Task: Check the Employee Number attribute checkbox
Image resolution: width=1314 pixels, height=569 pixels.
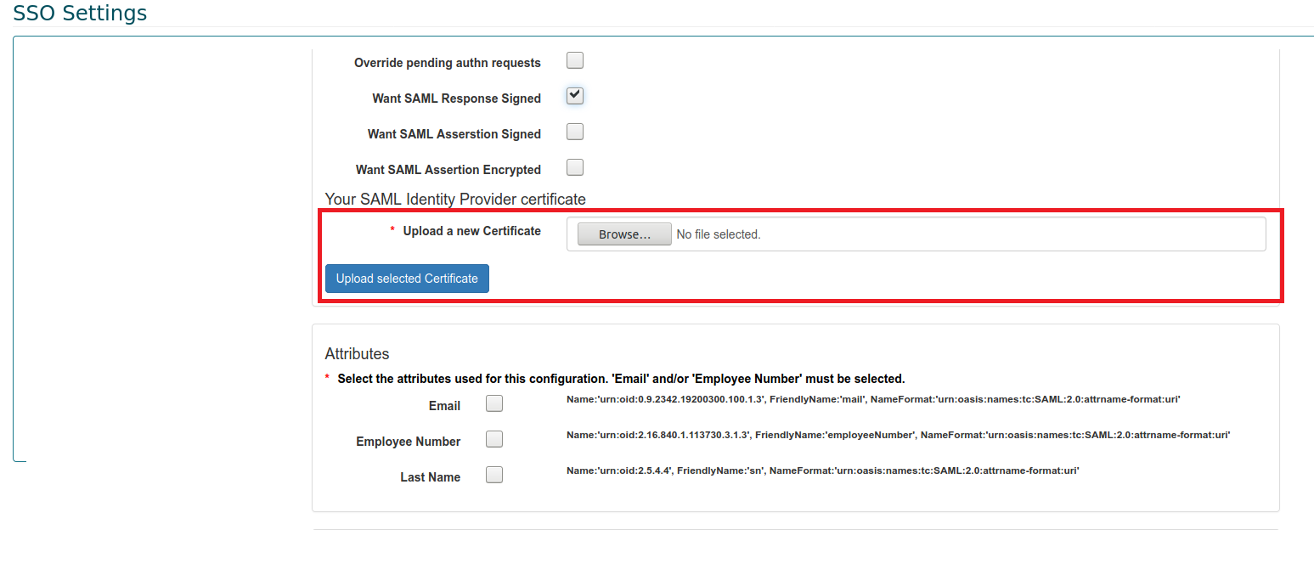Action: tap(494, 439)
